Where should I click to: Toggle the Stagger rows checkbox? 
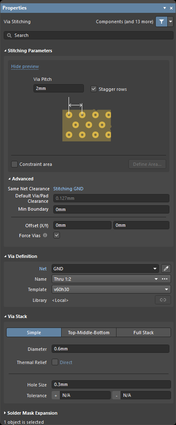94,89
